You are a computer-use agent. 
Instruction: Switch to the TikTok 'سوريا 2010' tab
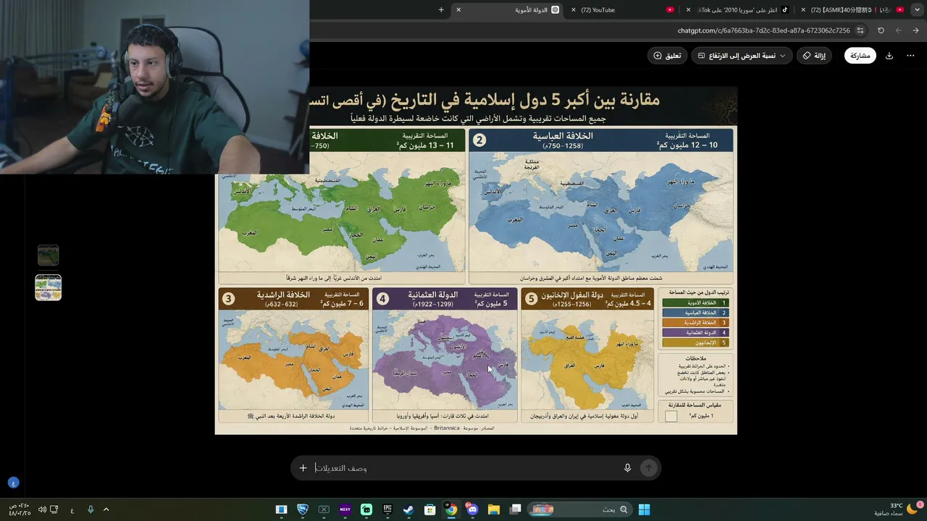737,10
